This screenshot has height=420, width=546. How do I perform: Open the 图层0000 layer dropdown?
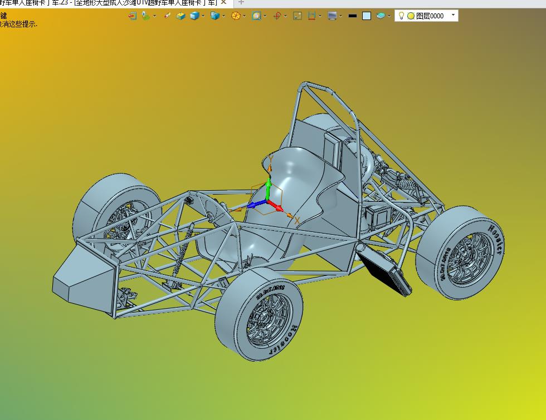click(453, 16)
